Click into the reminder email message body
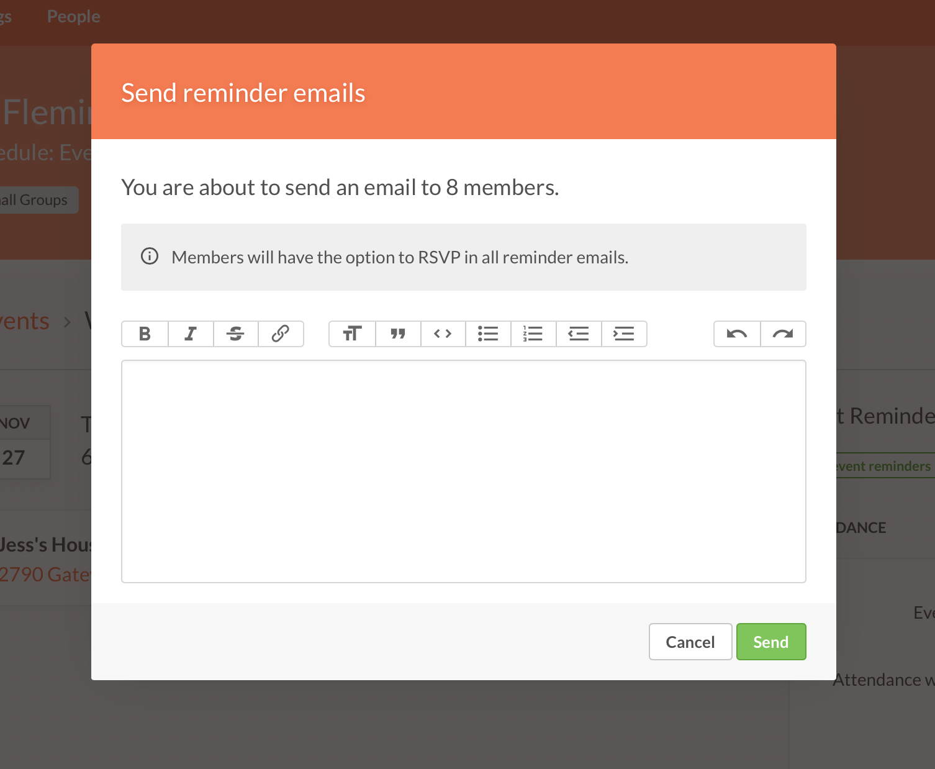 [463, 471]
